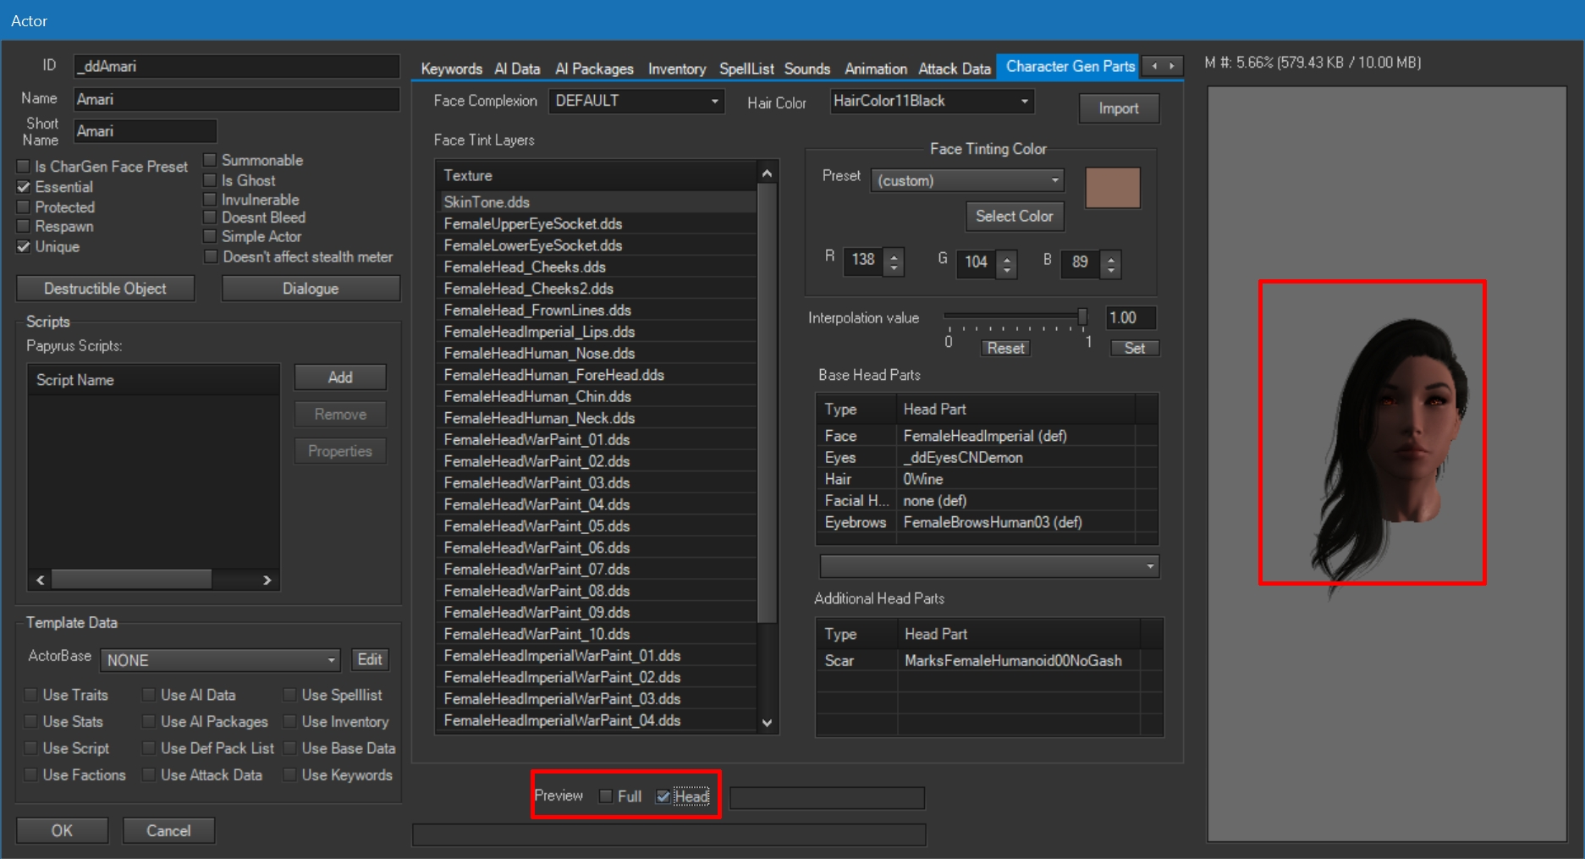This screenshot has height=859, width=1585.
Task: Select the Hair 0Wine head part row
Action: click(x=986, y=479)
